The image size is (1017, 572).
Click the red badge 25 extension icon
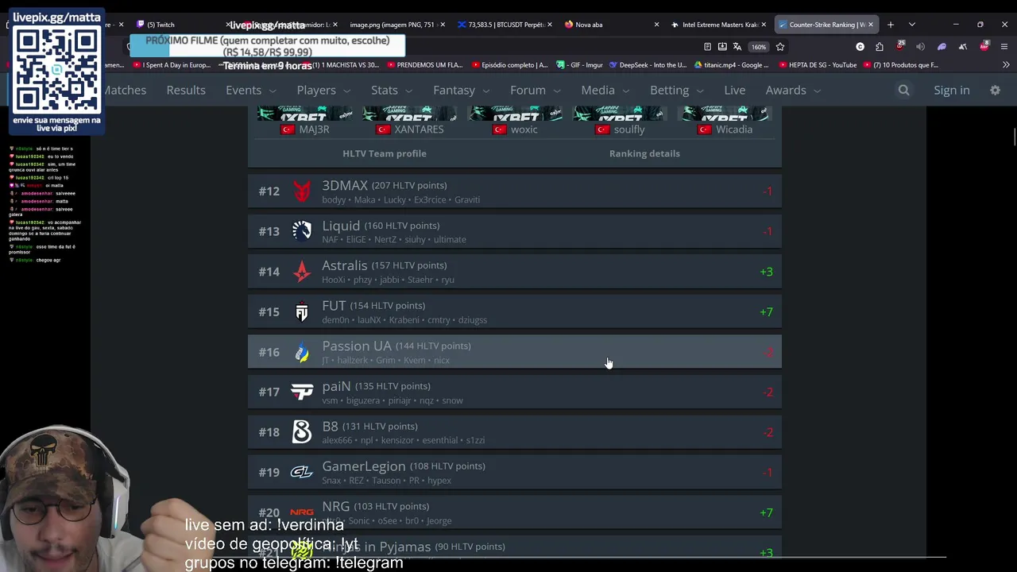pos(900,47)
